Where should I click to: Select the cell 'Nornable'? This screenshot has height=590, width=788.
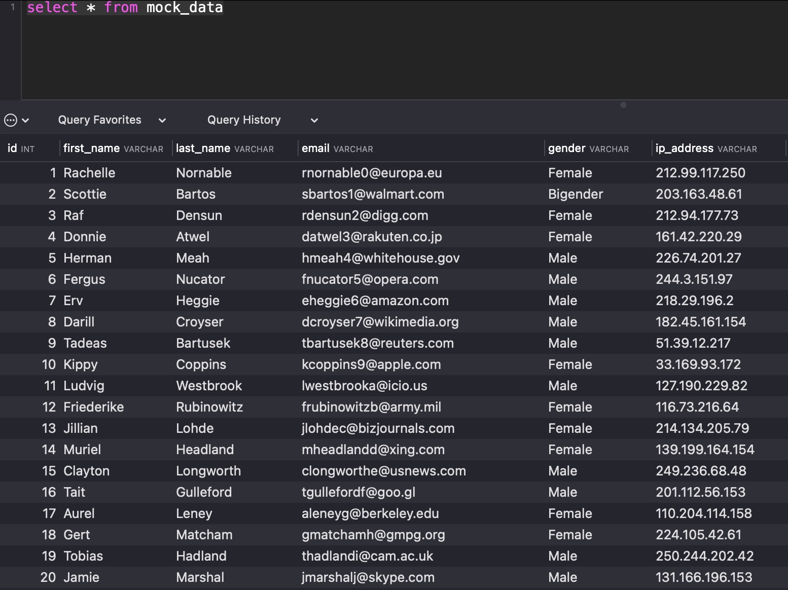tap(204, 173)
